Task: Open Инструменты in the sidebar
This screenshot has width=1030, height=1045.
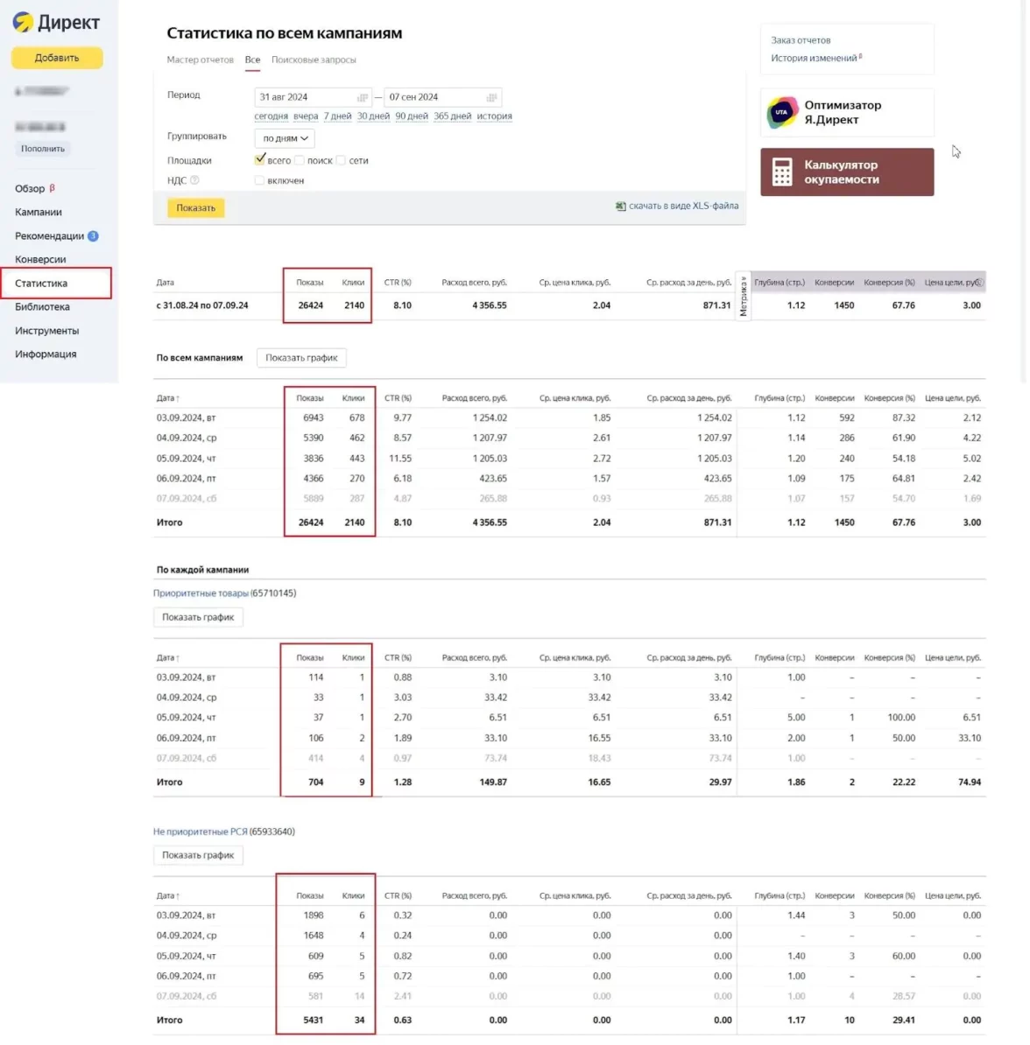Action: point(46,331)
